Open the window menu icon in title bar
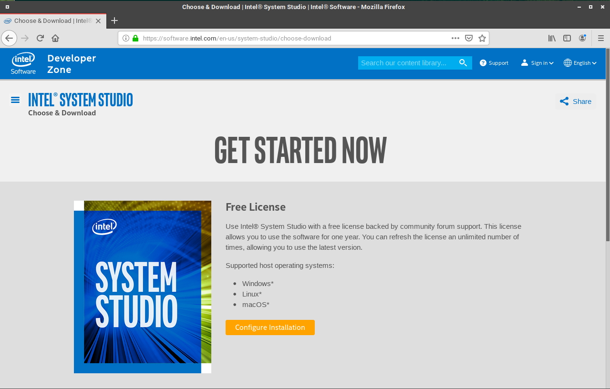610x389 pixels. pos(7,7)
